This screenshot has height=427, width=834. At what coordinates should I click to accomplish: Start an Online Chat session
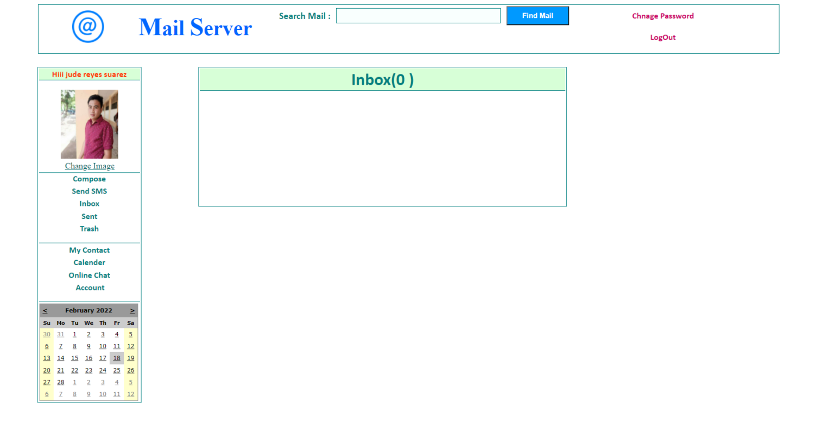pos(89,275)
